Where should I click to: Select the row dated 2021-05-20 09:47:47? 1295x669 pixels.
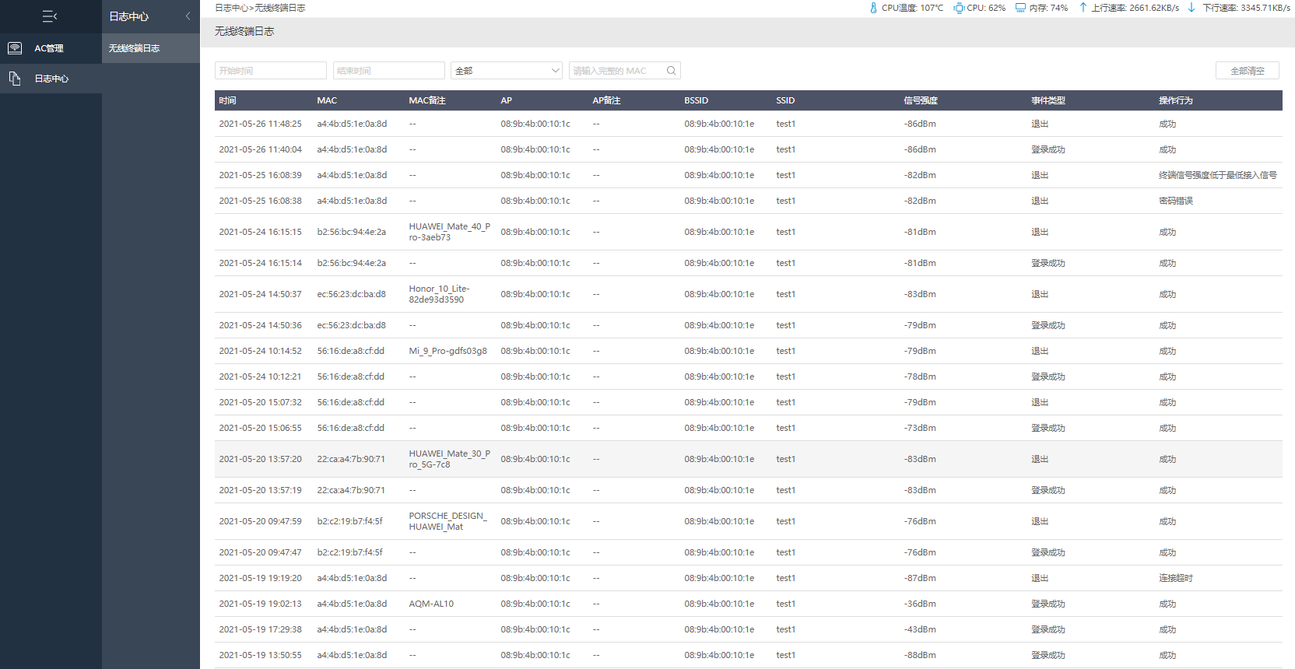(749, 552)
